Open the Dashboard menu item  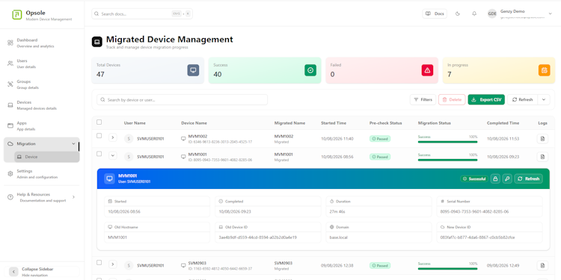tap(42, 43)
